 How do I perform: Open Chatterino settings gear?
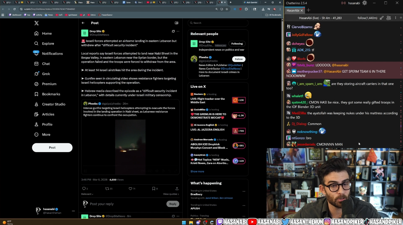(364, 3)
